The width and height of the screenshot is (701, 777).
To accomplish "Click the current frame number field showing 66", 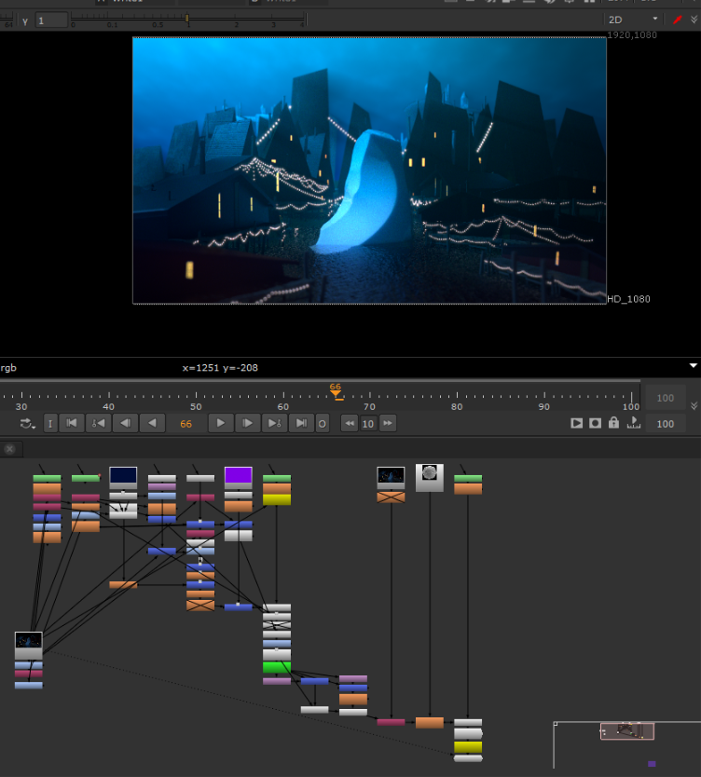I will 186,424.
